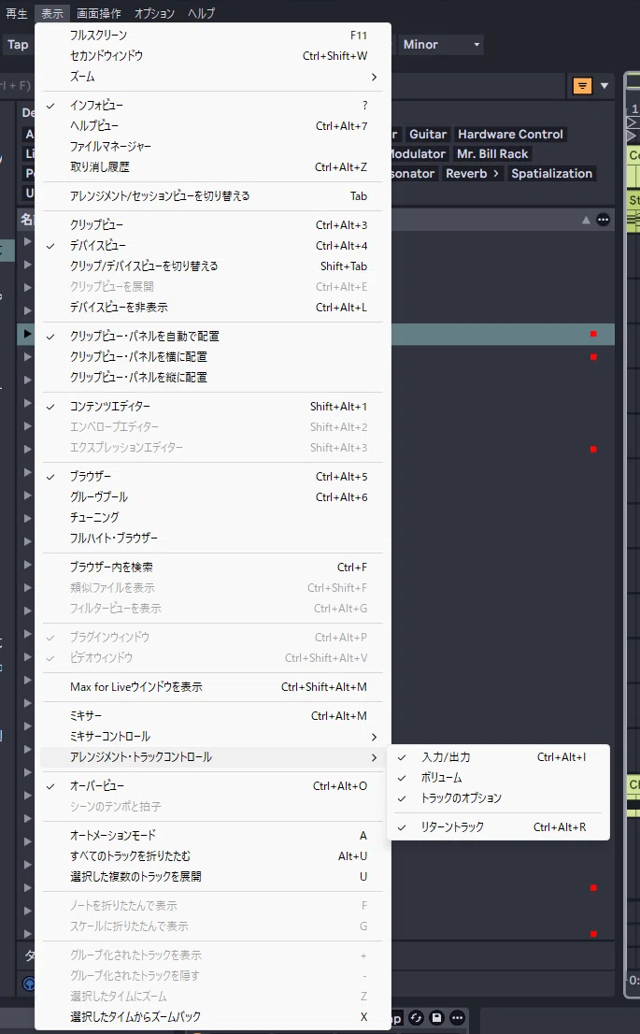Viewport: 640px width, 1034px height.
Task: Choose アレンジメント/セッションビューを切り替える
Action: [x=211, y=195]
